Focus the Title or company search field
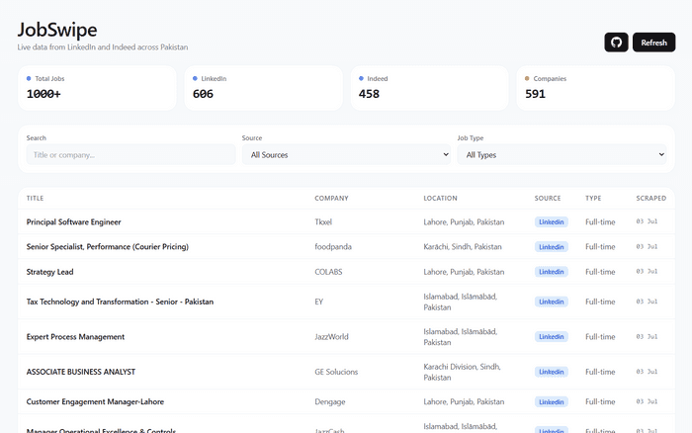 (x=130, y=155)
